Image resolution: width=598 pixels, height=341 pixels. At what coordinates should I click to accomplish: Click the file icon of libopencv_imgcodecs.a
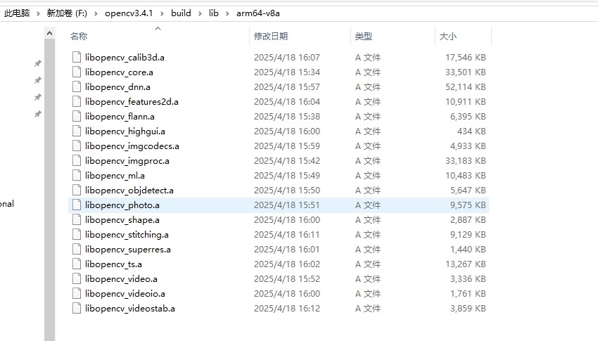pos(77,146)
